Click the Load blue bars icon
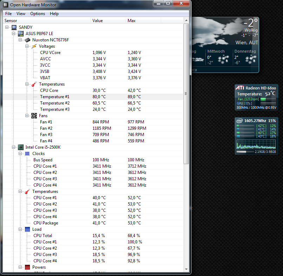 click(27, 229)
